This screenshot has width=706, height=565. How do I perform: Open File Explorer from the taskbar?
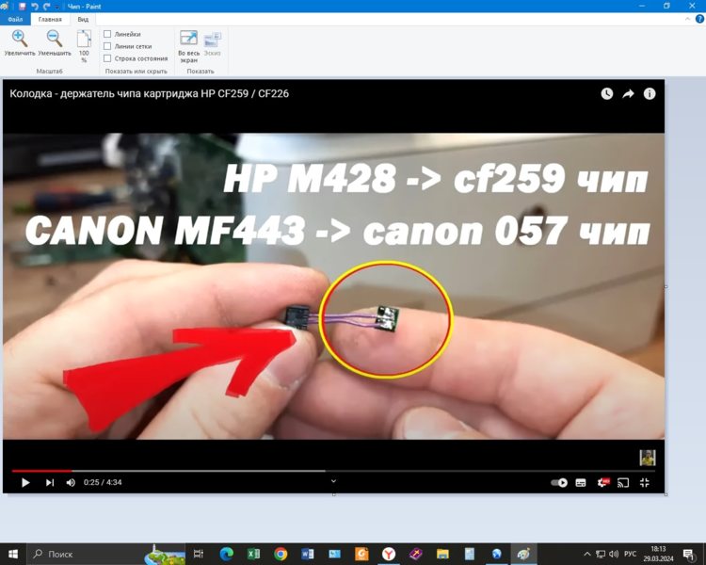click(442, 554)
